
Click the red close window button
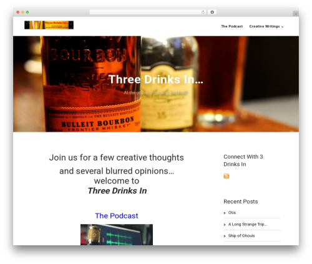click(x=18, y=12)
